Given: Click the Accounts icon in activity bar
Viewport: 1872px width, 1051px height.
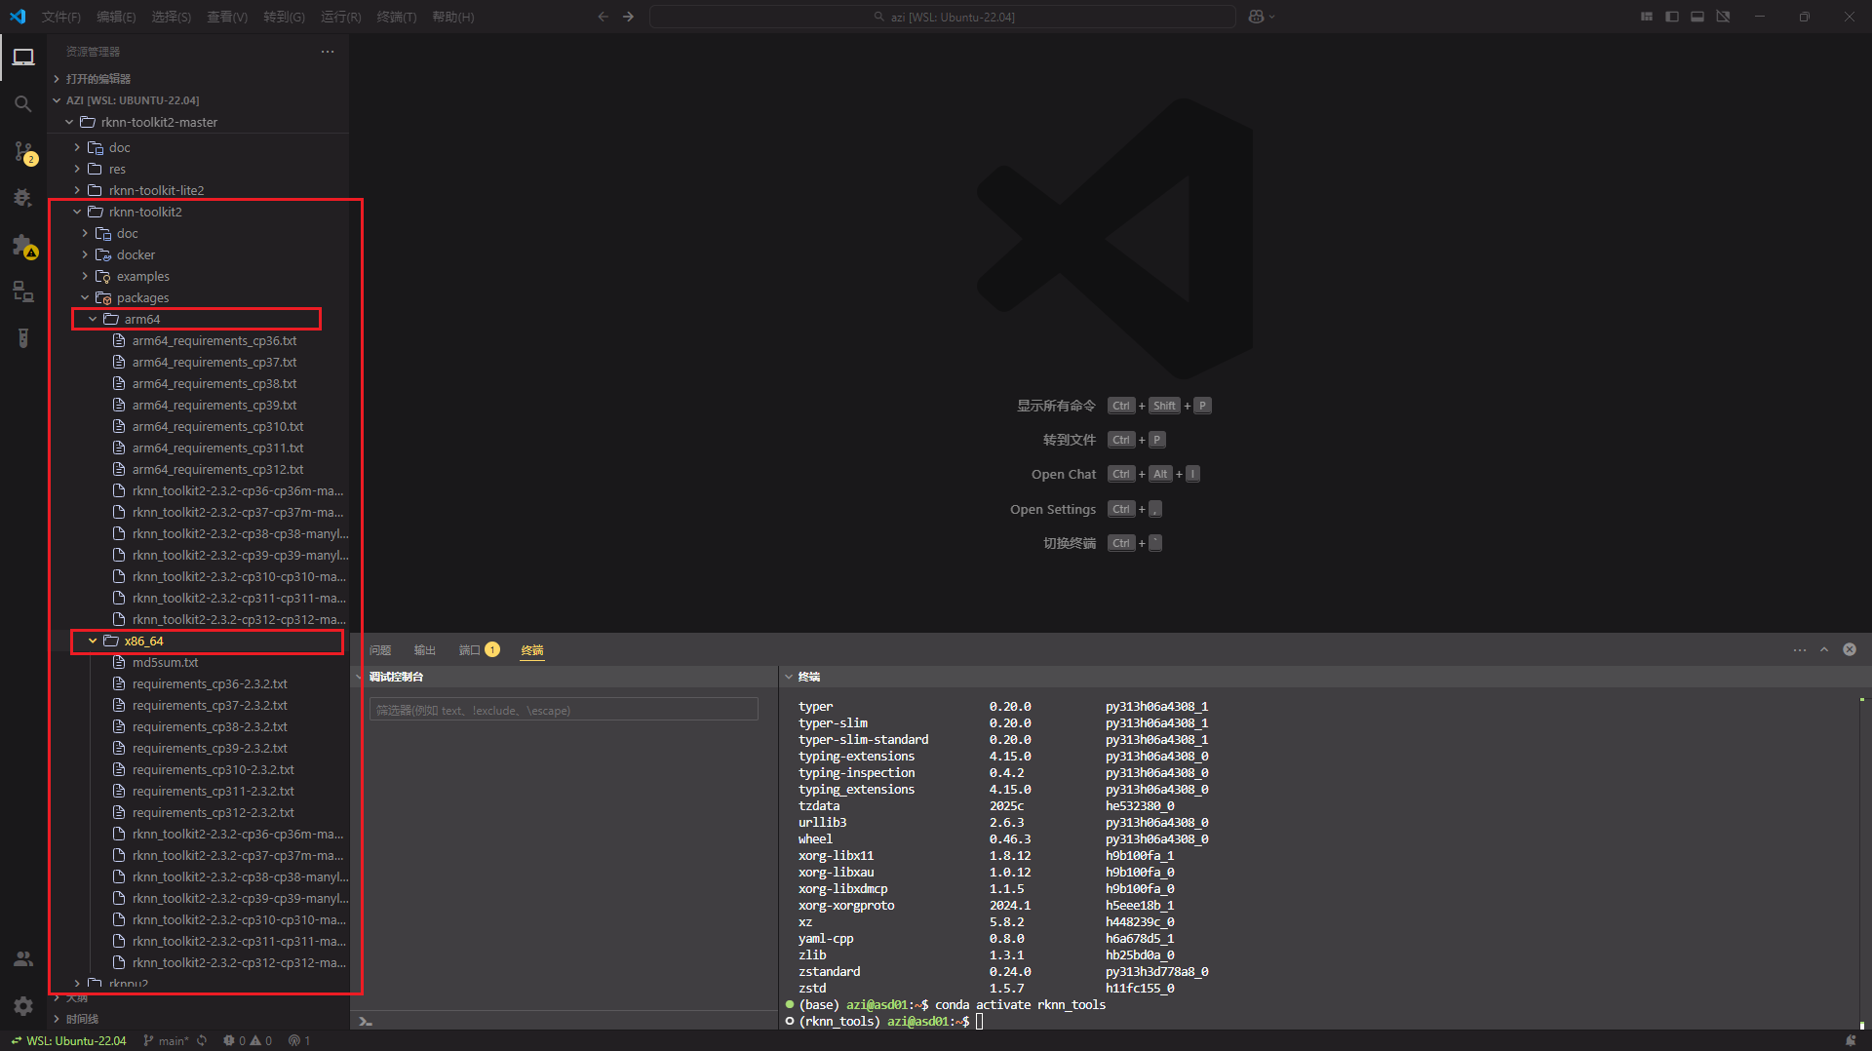Looking at the screenshot, I should click(x=23, y=959).
